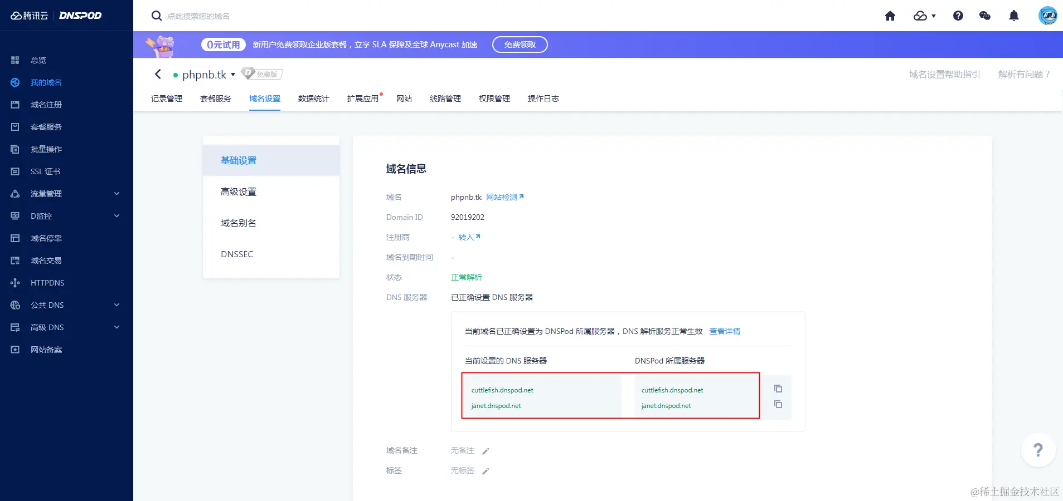Open 域名设置帮助指引 link
This screenshot has height=501, width=1063.
pyautogui.click(x=945, y=74)
